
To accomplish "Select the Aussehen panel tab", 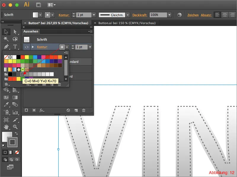I will [31, 31].
